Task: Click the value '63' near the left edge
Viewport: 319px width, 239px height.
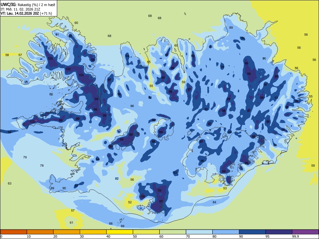Action: (x=10, y=184)
